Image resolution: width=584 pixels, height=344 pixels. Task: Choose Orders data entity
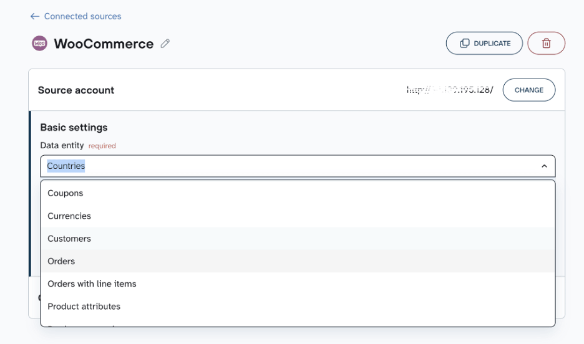point(298,261)
